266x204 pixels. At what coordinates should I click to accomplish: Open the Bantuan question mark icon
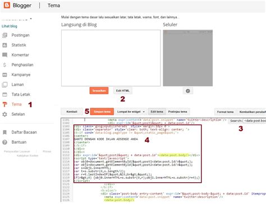point(4,142)
